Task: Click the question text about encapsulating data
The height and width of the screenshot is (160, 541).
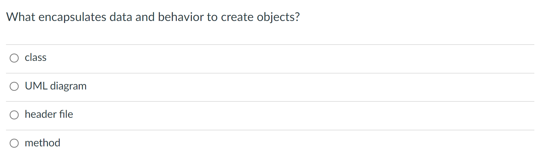Action: (x=153, y=17)
